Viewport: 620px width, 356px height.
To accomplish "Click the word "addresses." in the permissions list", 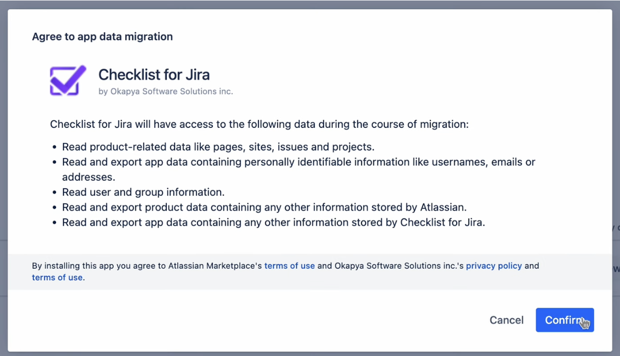I will coord(88,177).
